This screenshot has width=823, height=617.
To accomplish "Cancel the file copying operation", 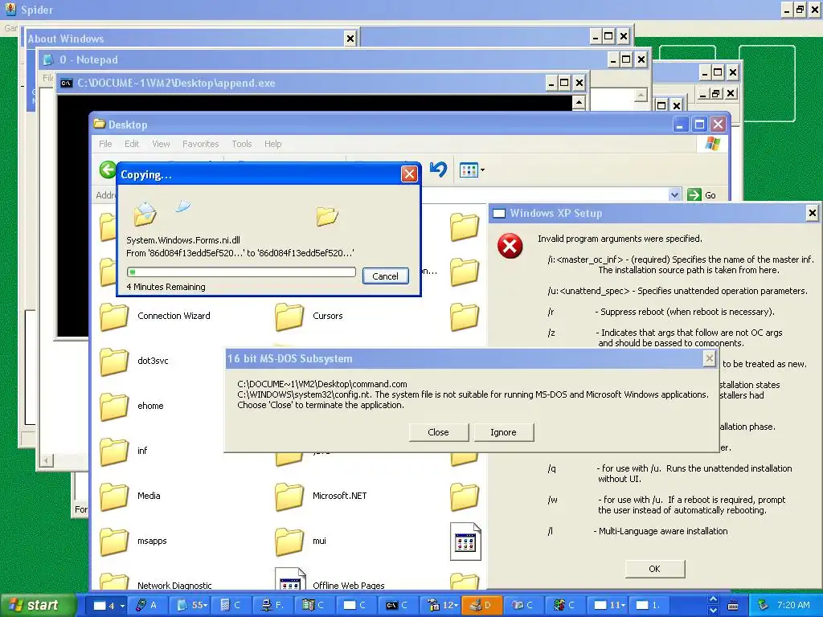I will (x=385, y=276).
